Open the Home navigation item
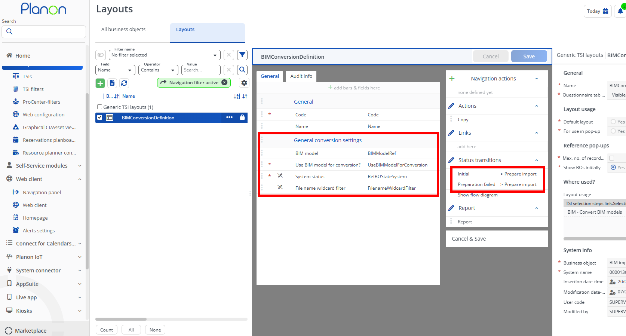This screenshot has height=336, width=626. (23, 56)
